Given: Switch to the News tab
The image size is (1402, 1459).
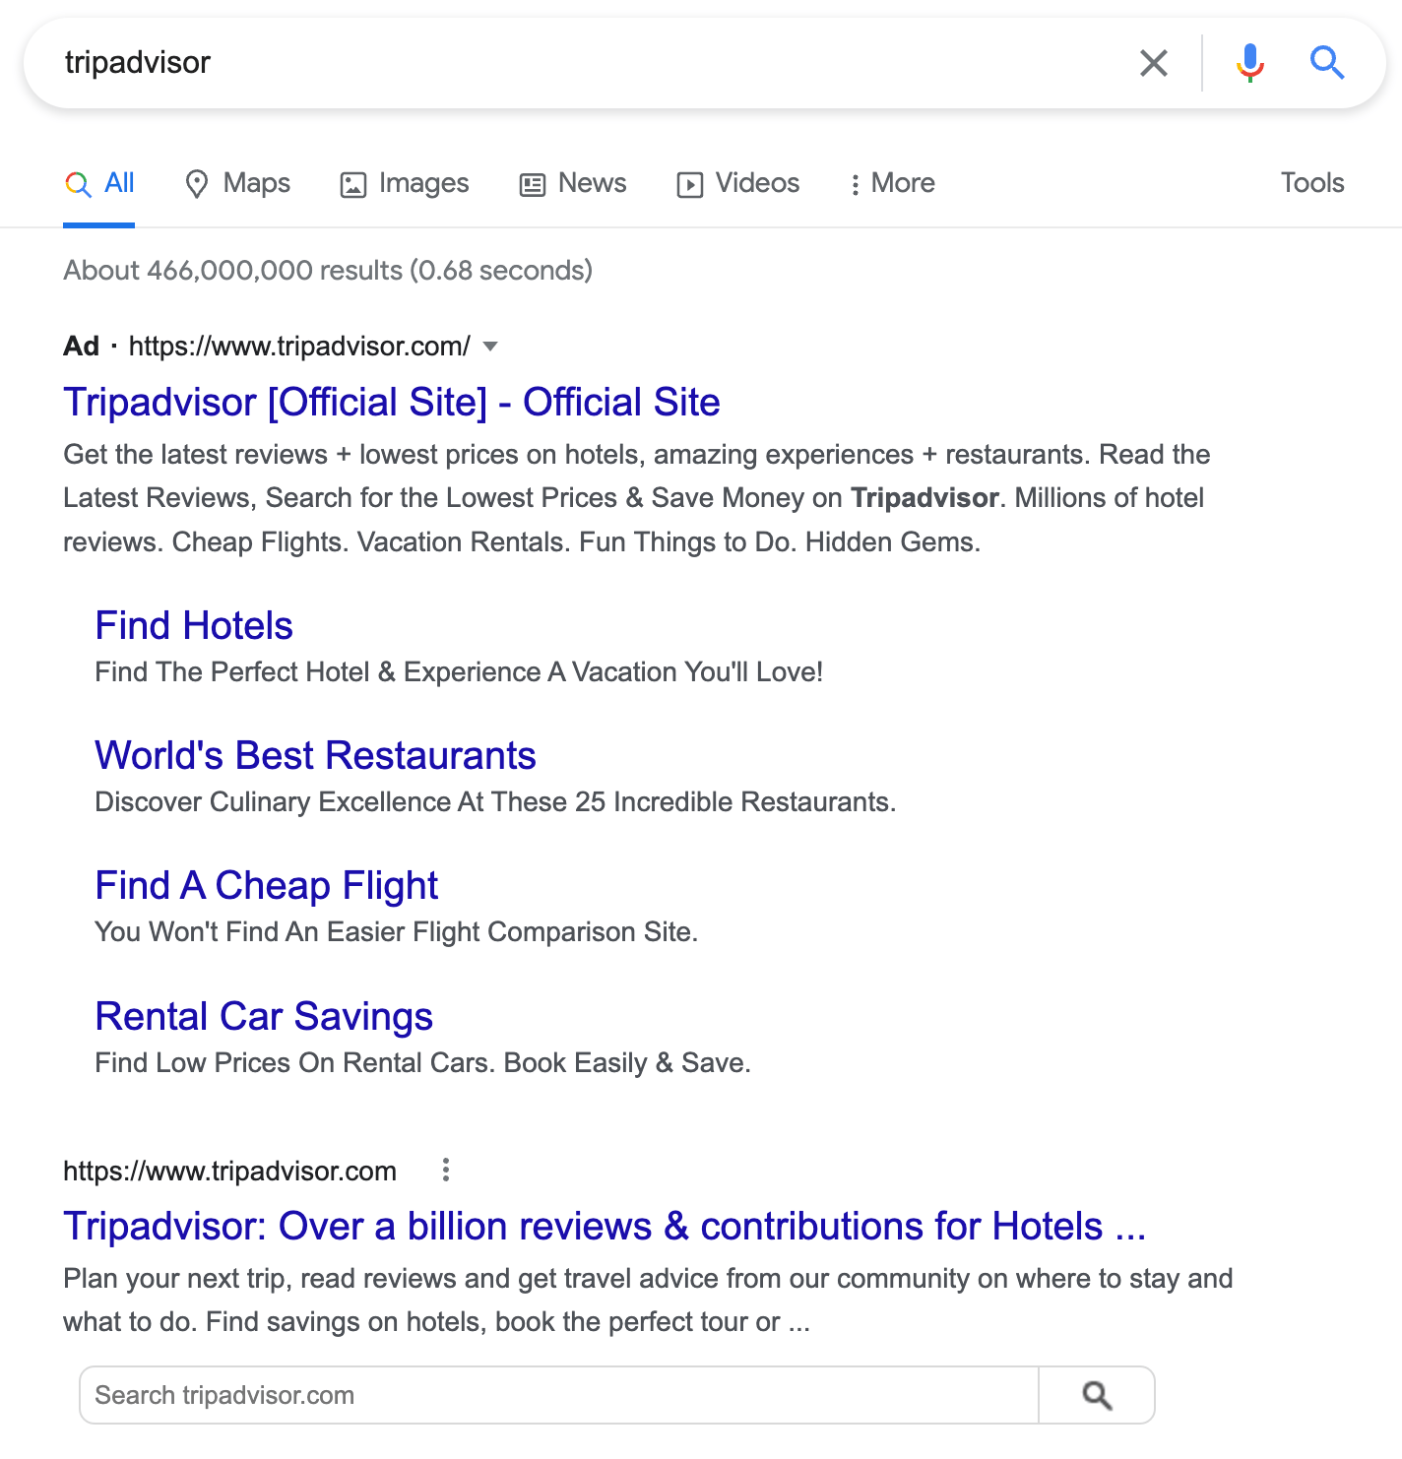Looking at the screenshot, I should click(x=573, y=183).
